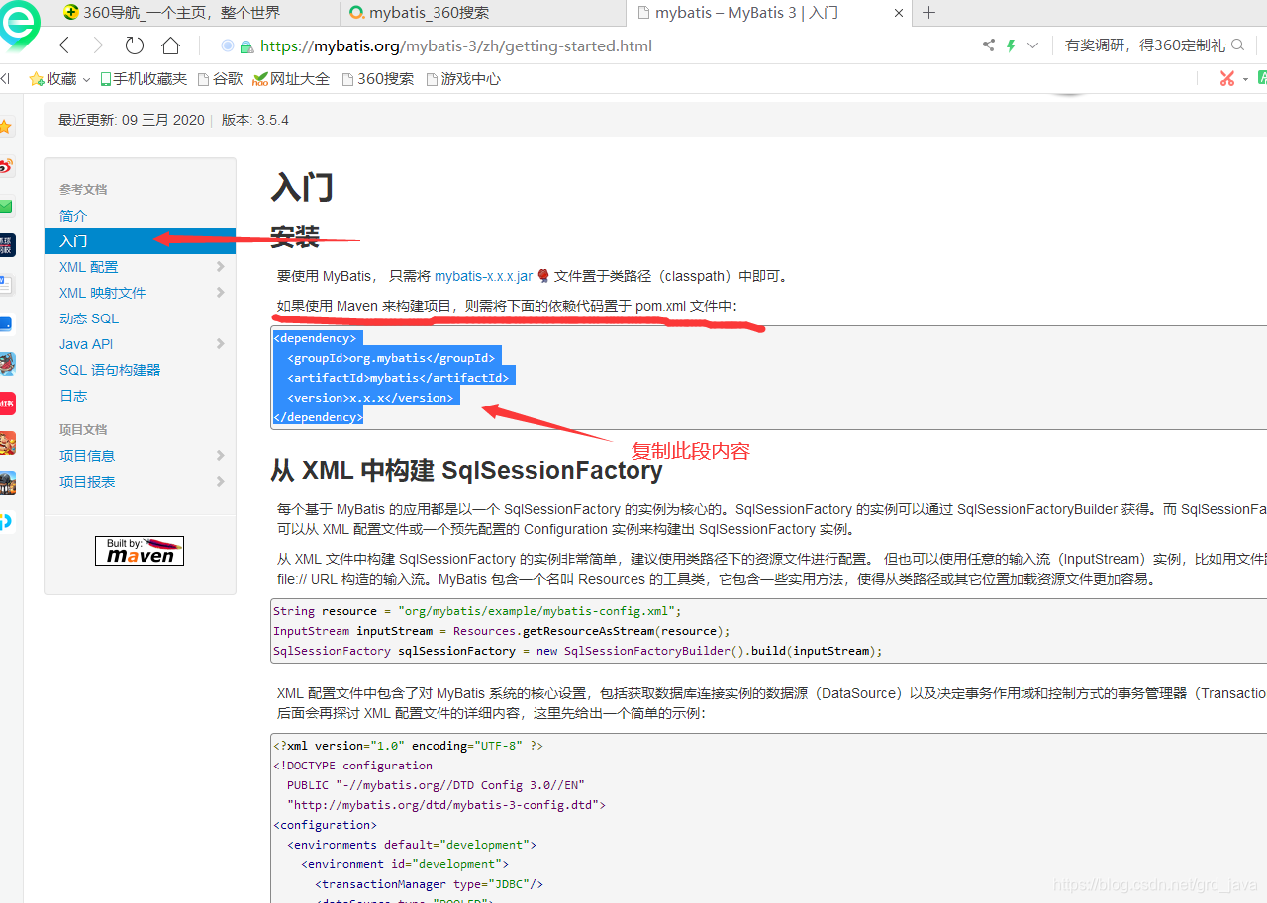Screen dimensions: 1267x903
Task: Expand the 项目报表 submenu arrow
Action: (220, 482)
